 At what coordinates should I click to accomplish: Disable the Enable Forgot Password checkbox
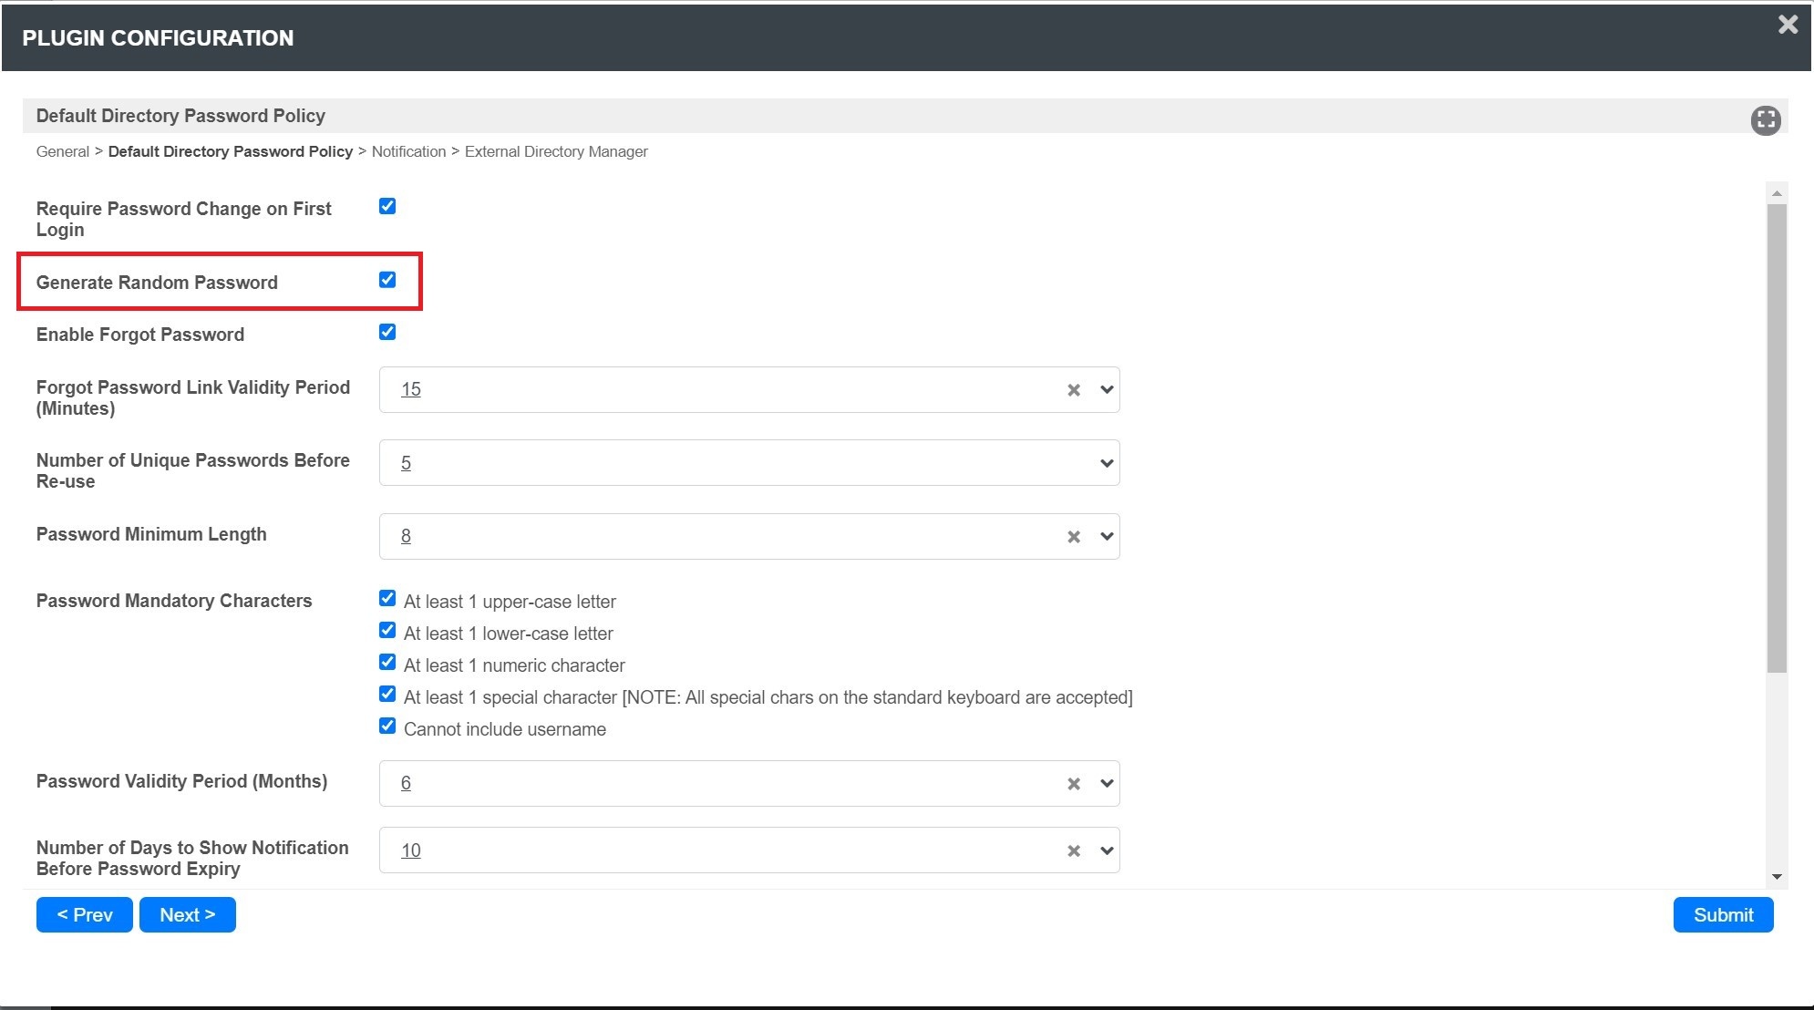pyautogui.click(x=387, y=332)
